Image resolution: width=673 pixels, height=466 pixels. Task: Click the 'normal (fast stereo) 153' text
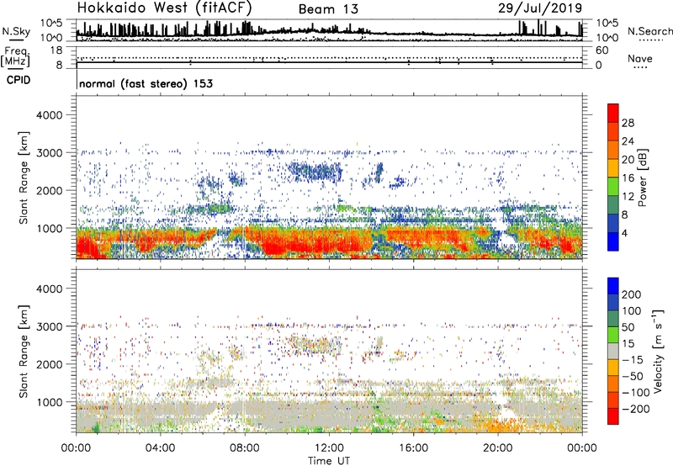pyautogui.click(x=146, y=83)
